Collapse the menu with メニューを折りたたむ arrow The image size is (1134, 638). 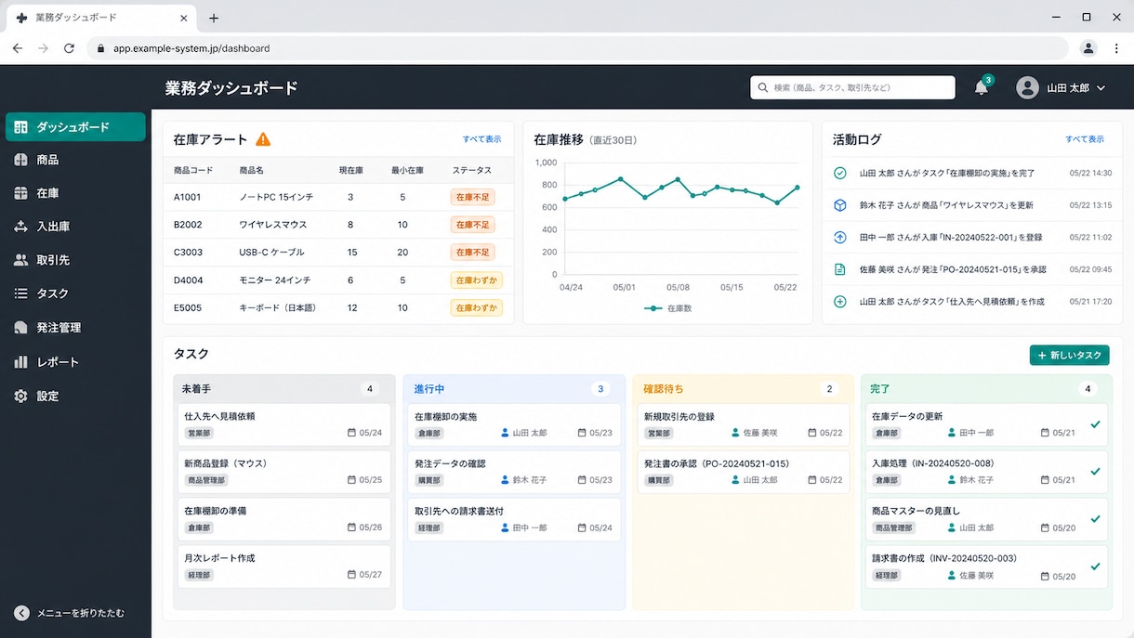tap(22, 613)
